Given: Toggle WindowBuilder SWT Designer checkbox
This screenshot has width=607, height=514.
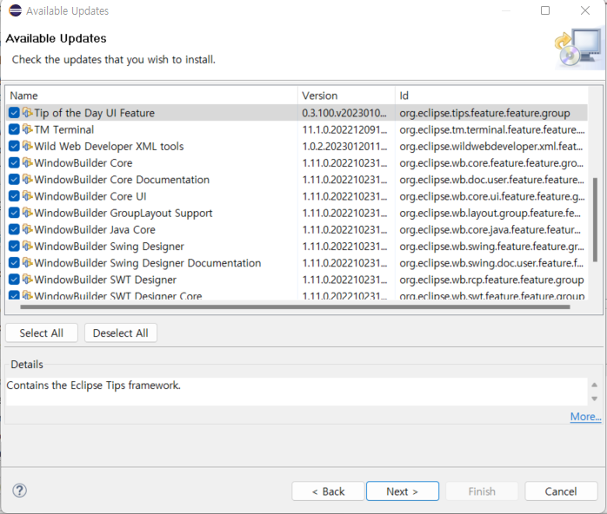Looking at the screenshot, I should click(x=14, y=279).
